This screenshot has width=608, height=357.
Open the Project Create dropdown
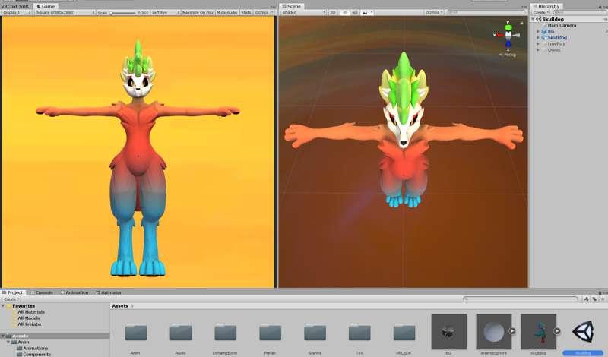(x=11, y=299)
